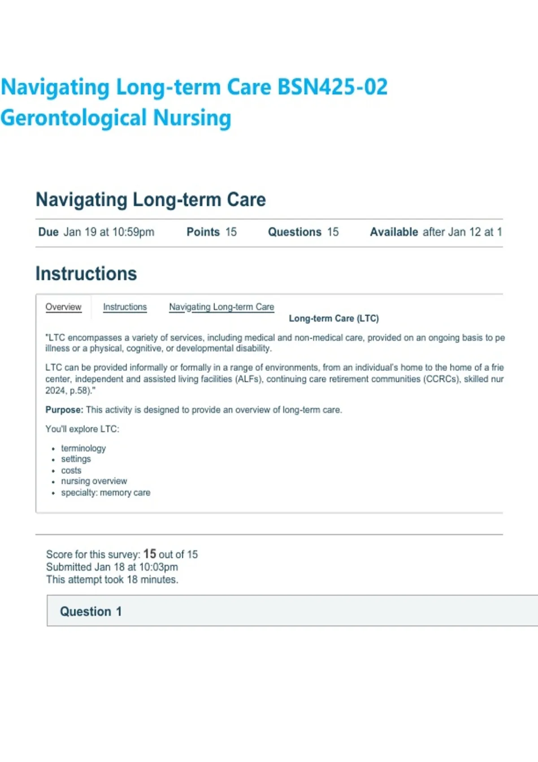Screen dimensions: 538x762
Task: Click the dark Navigating Long-term Care quiz heading
Action: (151, 200)
